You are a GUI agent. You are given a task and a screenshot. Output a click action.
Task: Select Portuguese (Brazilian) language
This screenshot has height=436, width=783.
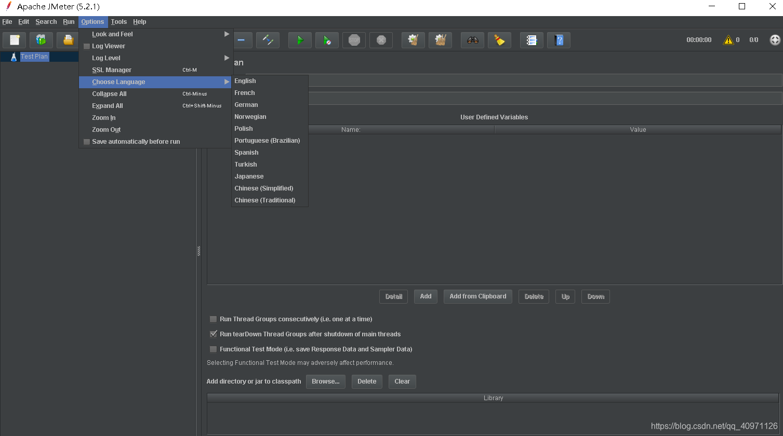(x=270, y=141)
